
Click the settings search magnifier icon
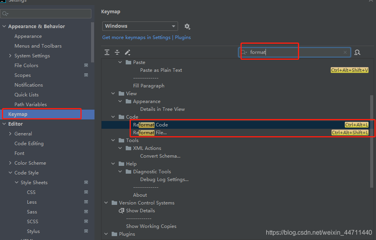pyautogui.click(x=5, y=14)
